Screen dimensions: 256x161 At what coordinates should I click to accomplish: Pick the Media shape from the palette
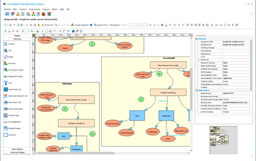point(8,57)
